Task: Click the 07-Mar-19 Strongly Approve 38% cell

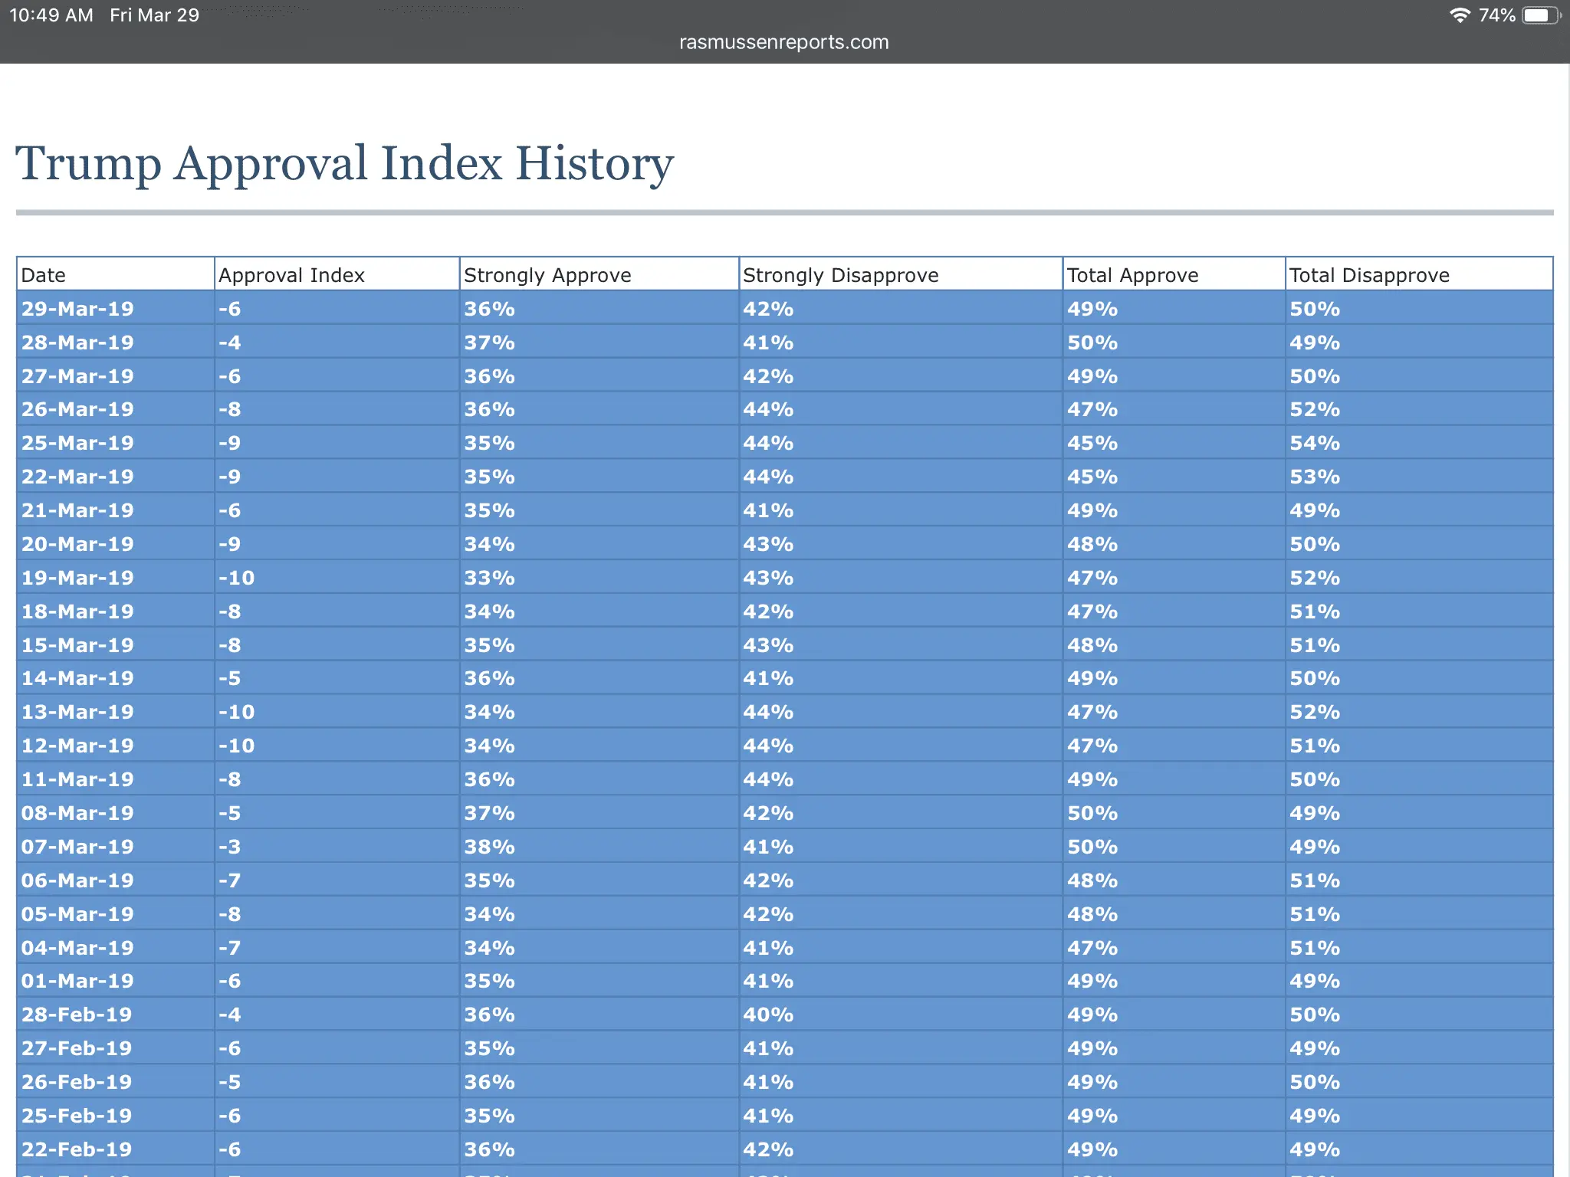Action: point(489,847)
